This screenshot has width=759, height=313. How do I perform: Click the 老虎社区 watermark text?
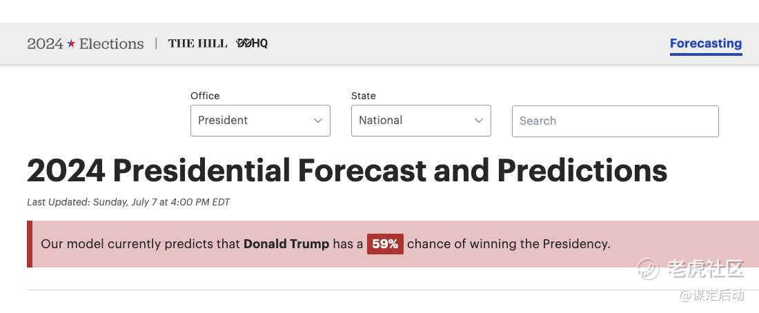click(705, 269)
